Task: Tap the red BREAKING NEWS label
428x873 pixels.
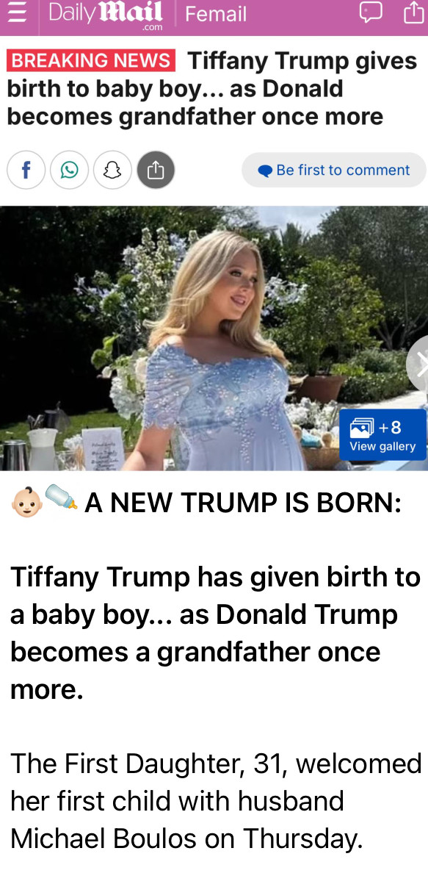Action: click(x=91, y=60)
